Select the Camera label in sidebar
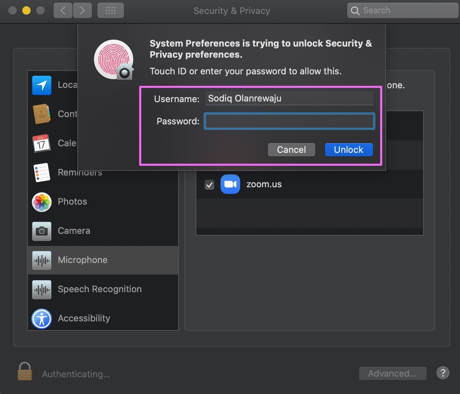The width and height of the screenshot is (460, 394). 74,231
